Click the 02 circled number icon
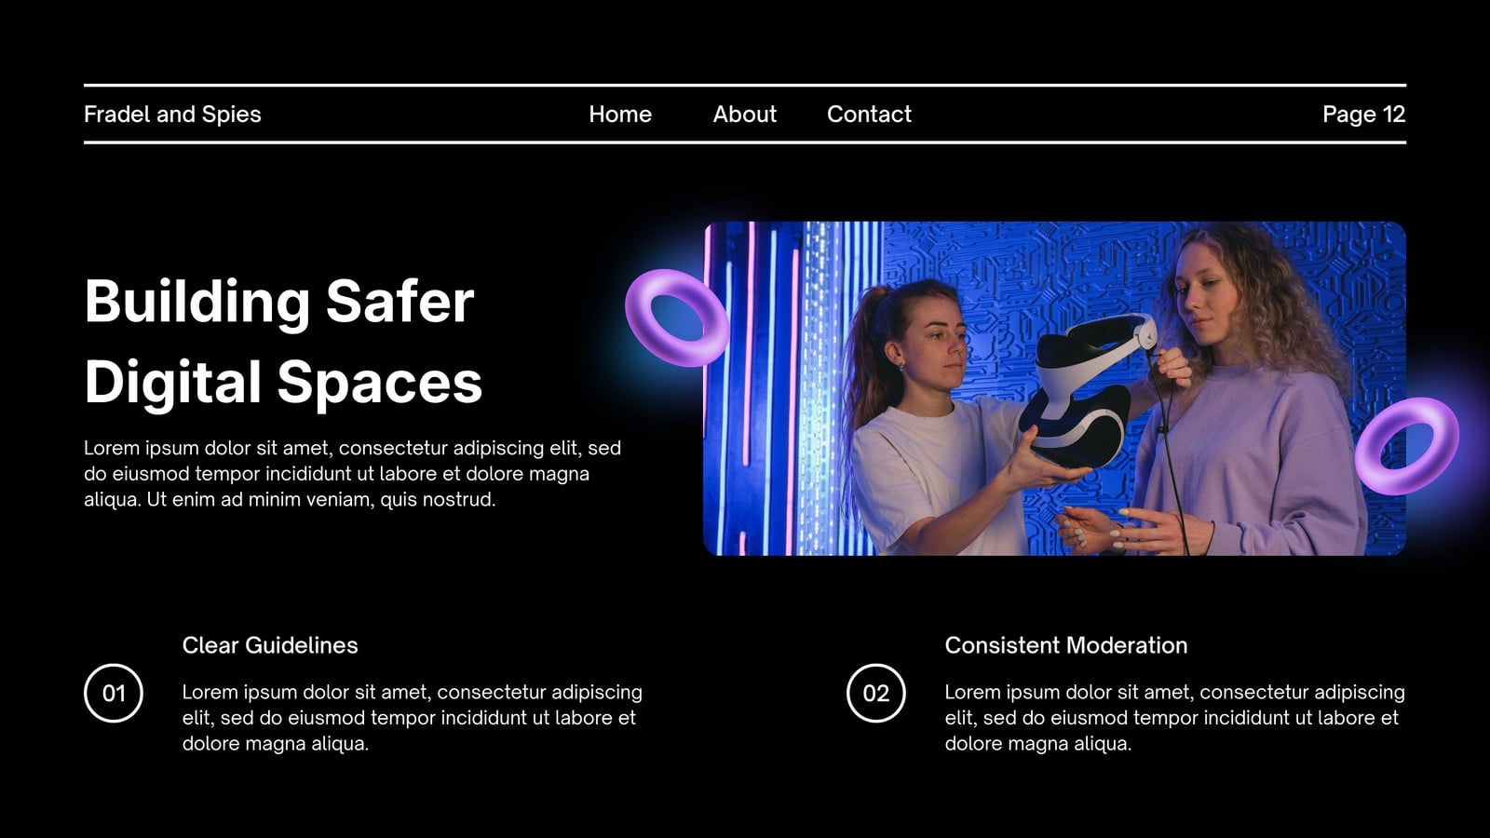1490x838 pixels. (876, 693)
